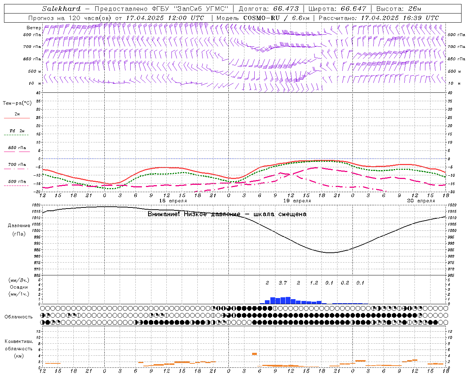Screen dimensions: 467x374
Task: Click the "Td 2м" dew point legend entry
Action: pyautogui.click(x=17, y=131)
